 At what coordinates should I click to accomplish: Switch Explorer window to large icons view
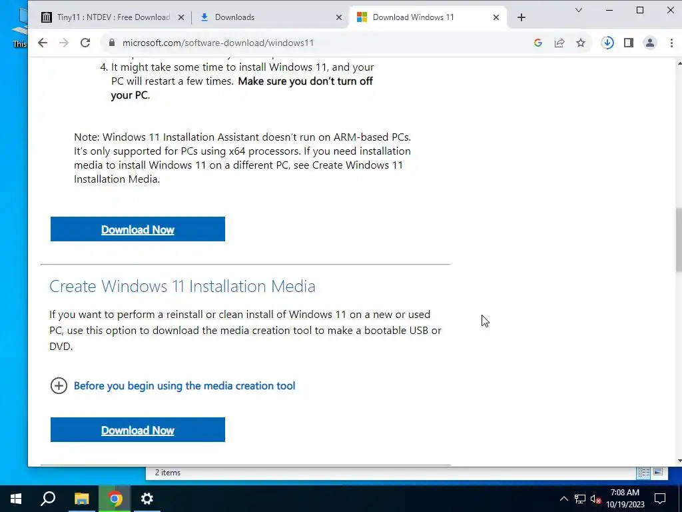click(657, 473)
